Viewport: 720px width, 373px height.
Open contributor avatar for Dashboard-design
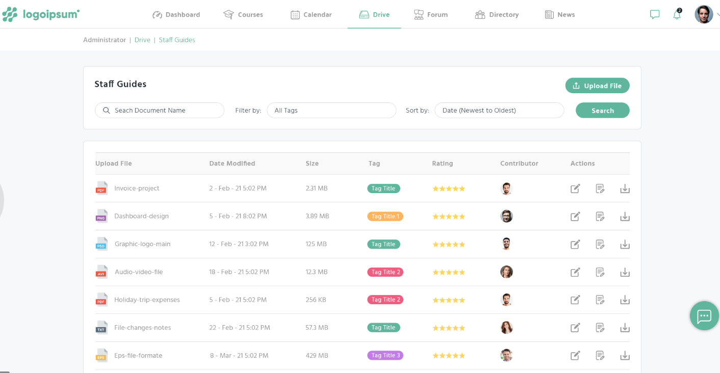pyautogui.click(x=506, y=216)
